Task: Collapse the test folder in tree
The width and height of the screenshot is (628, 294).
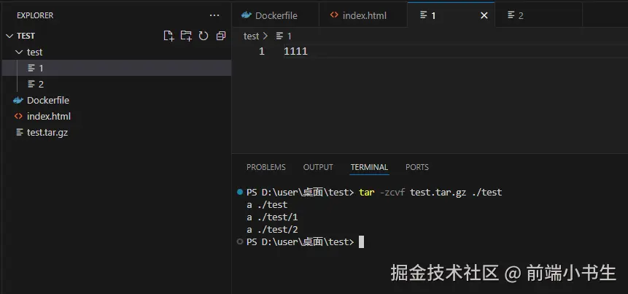Action: [x=19, y=52]
